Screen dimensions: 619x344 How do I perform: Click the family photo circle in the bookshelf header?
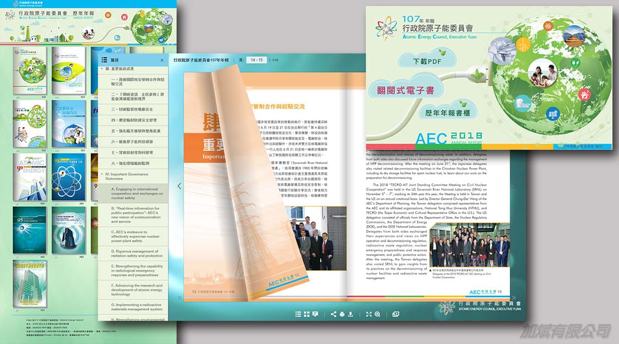point(88,34)
